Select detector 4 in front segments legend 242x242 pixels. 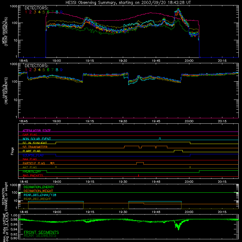point(39,12)
